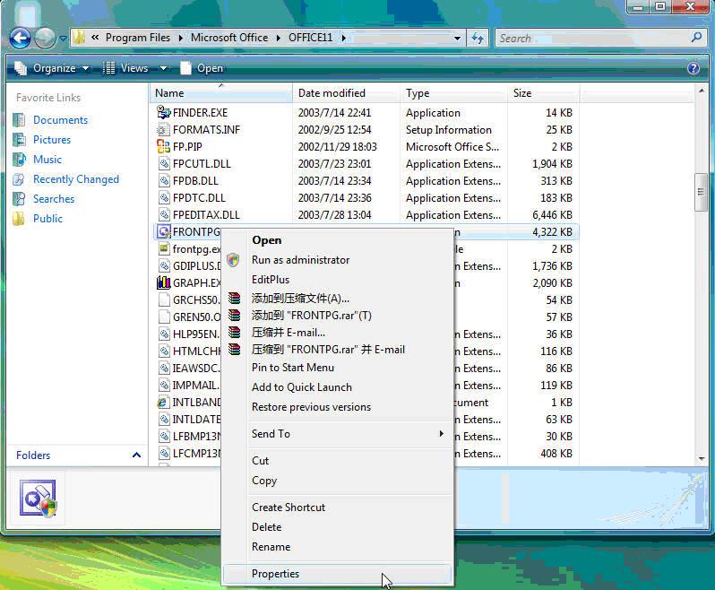Sort by the Type column header
Screen dimensions: 715x590
coord(453,92)
